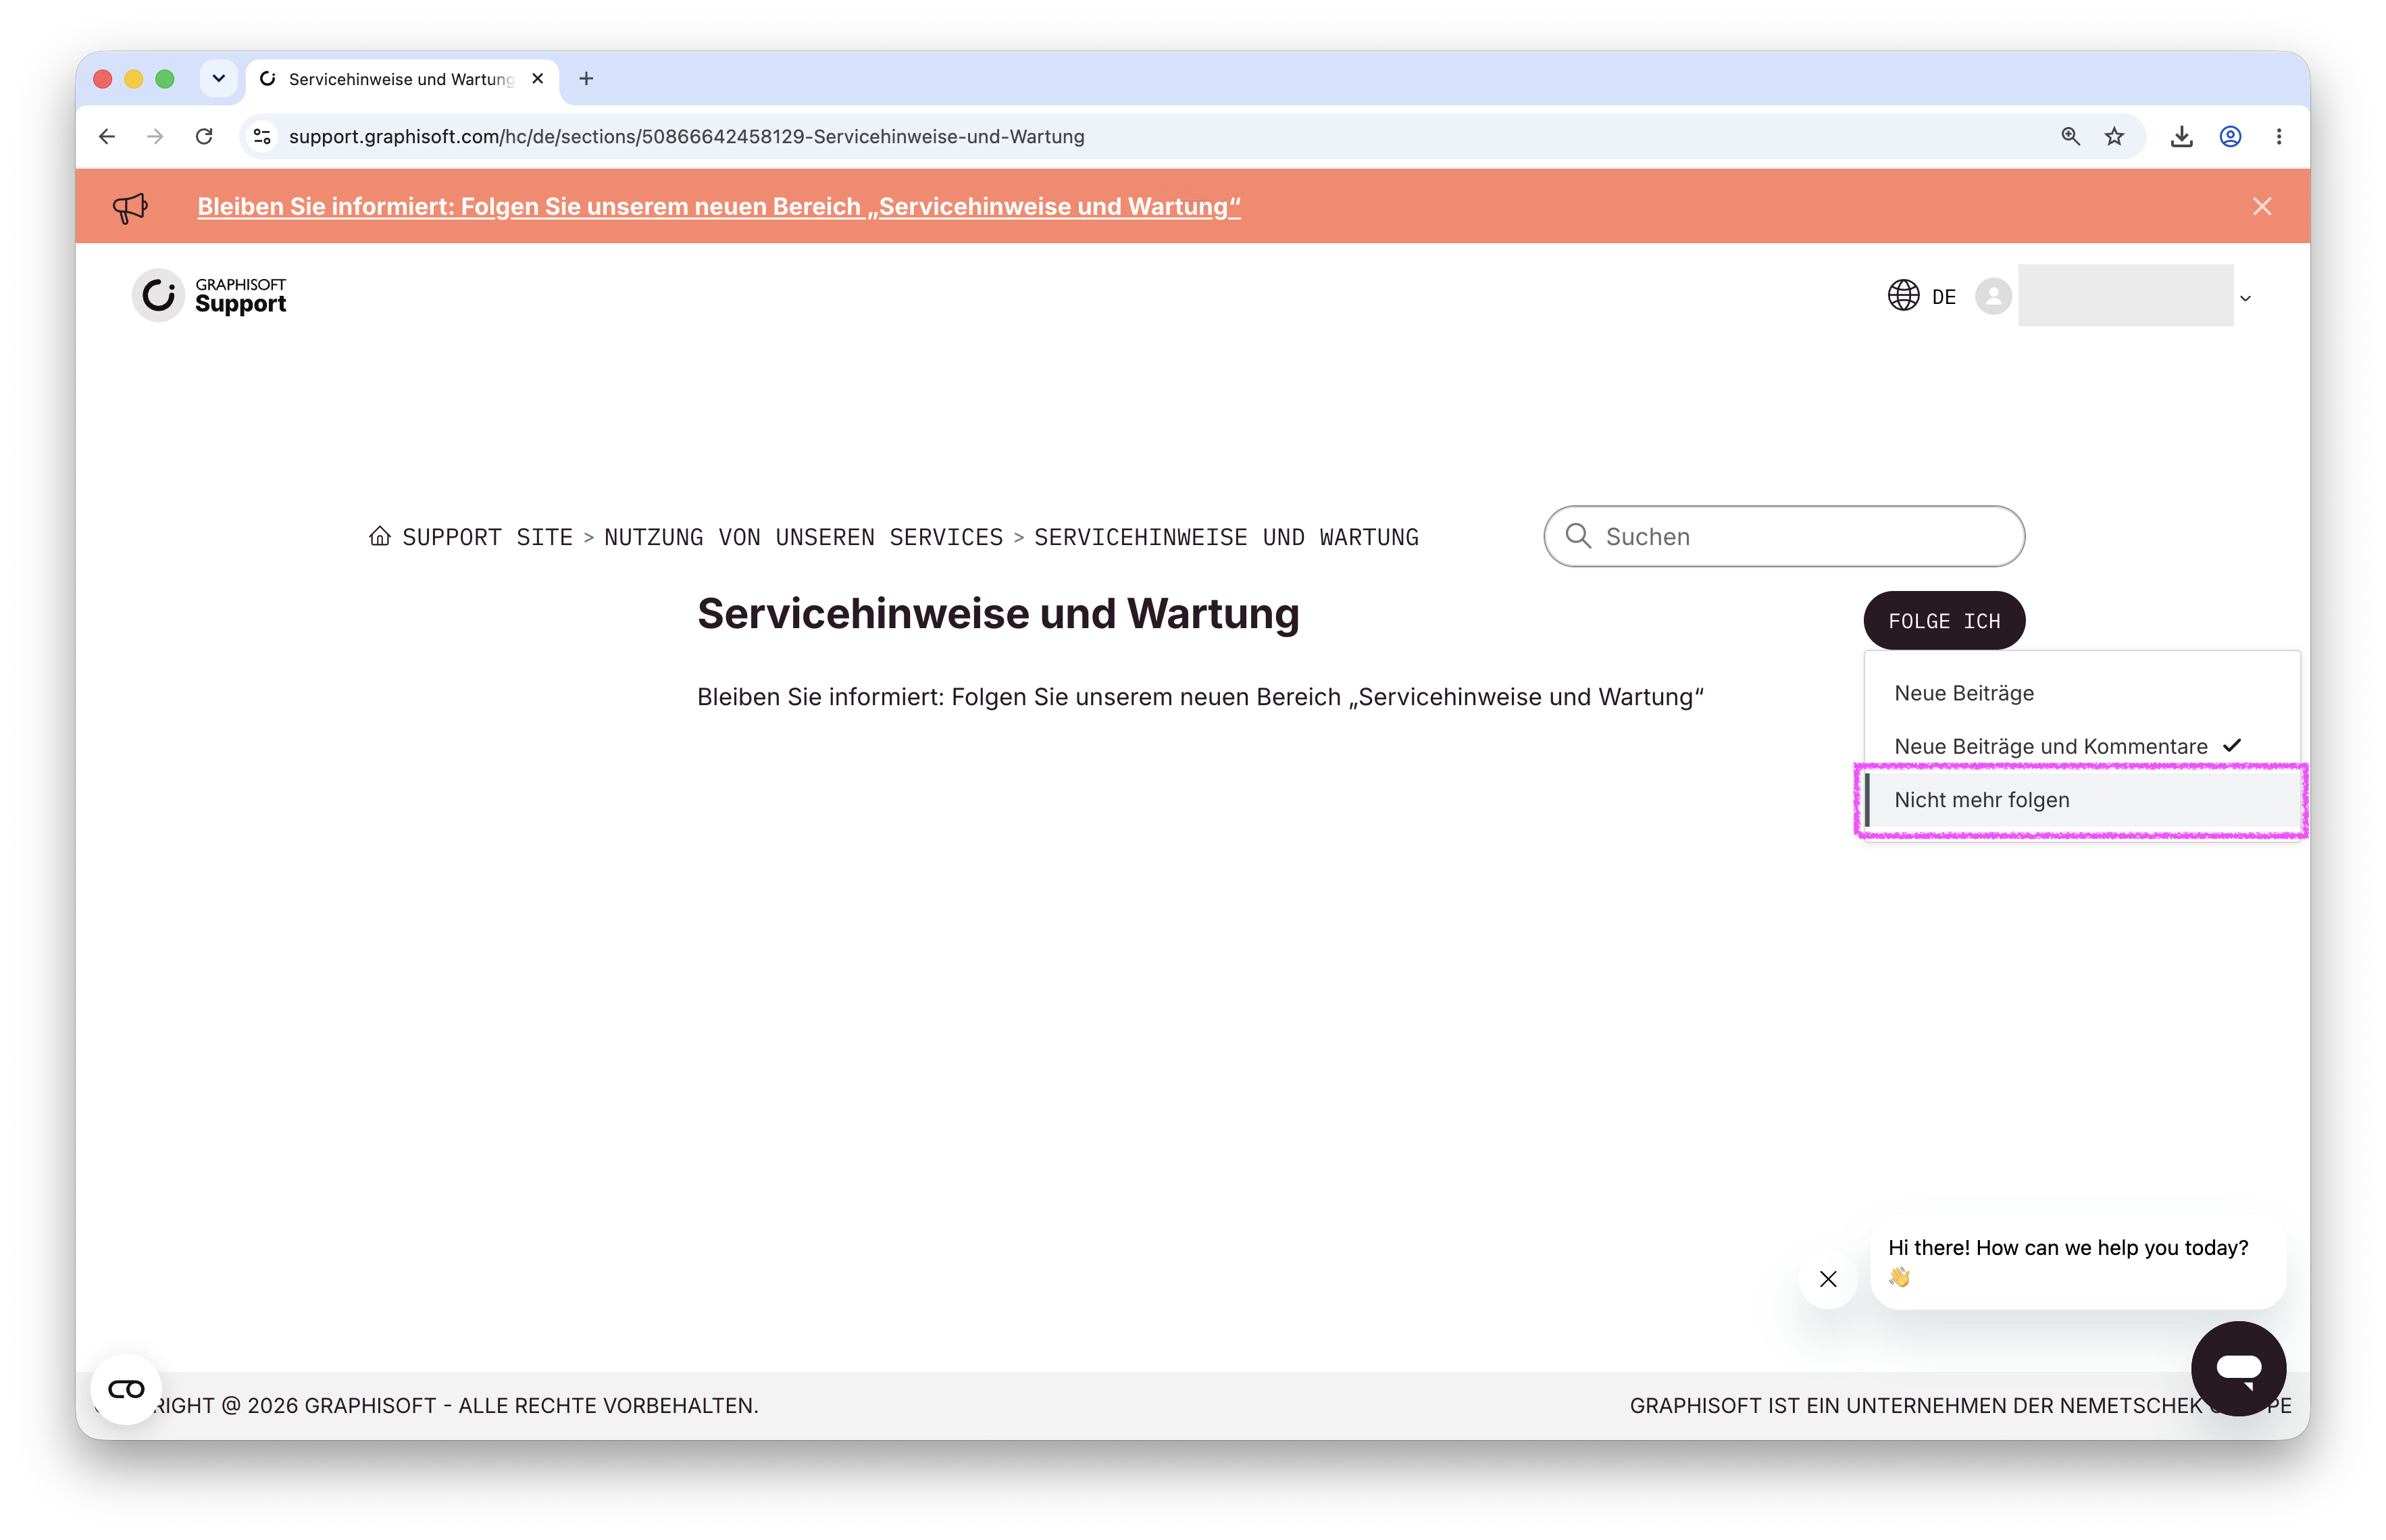Click the description text 'Bleiben Sie informiert'
This screenshot has width=2386, height=1540.
tap(1200, 697)
